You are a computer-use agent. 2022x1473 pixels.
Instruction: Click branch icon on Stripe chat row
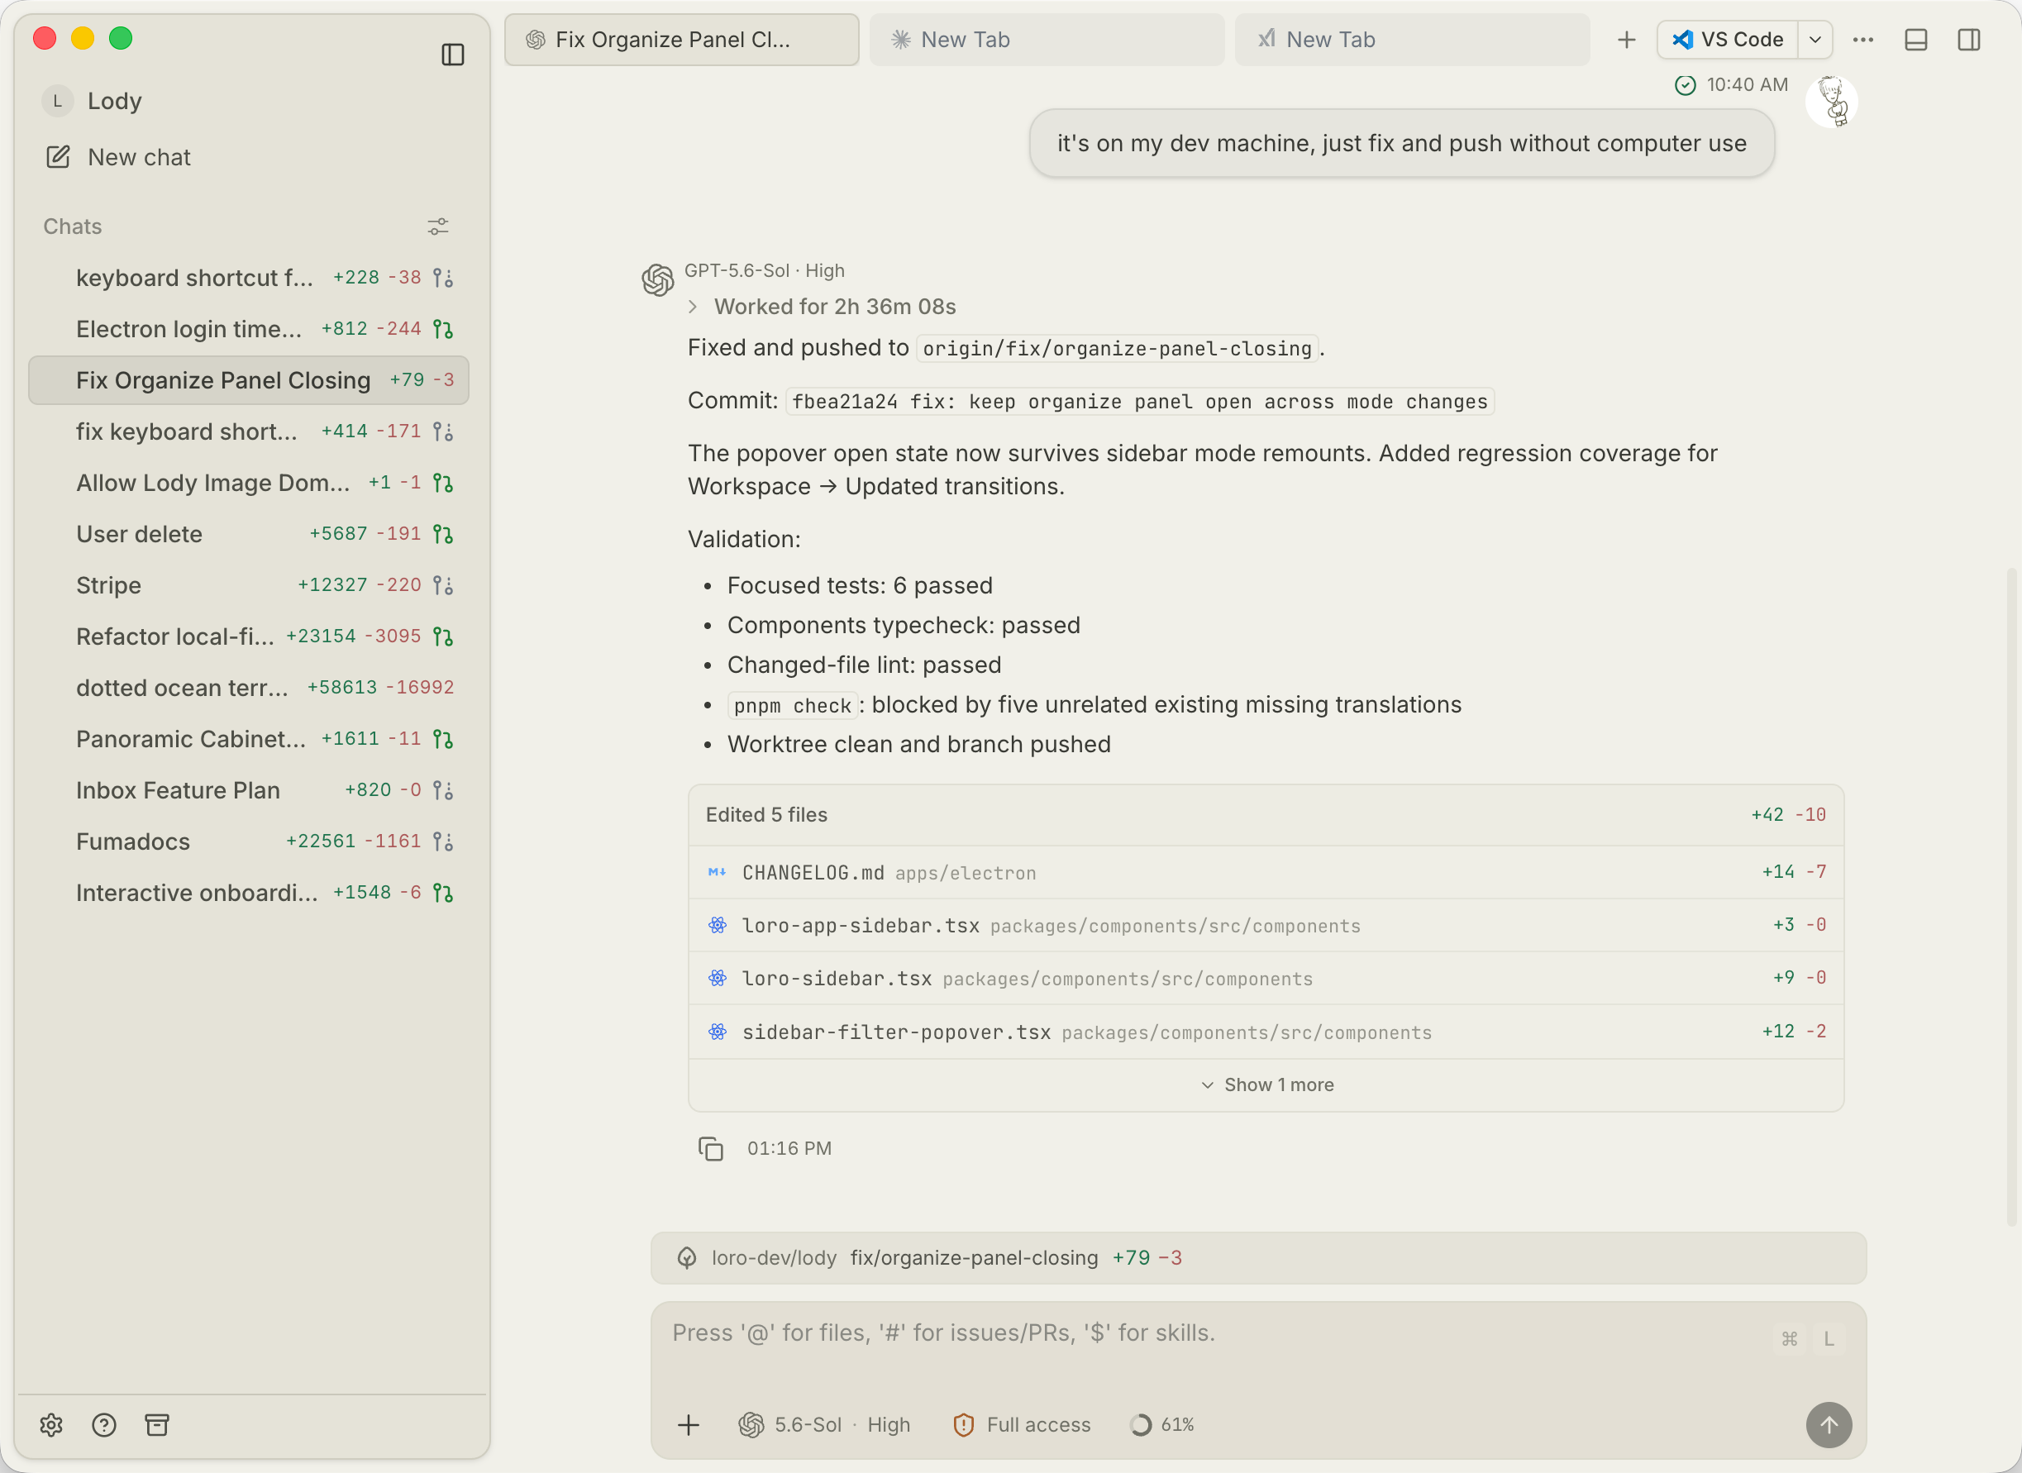(443, 586)
